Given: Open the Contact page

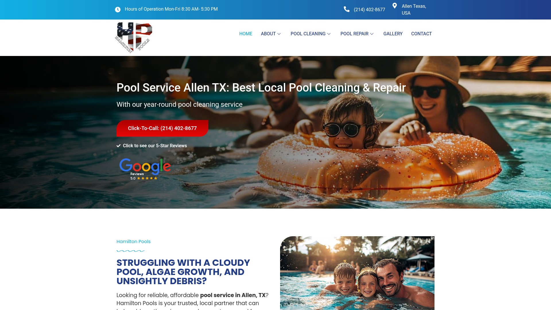Looking at the screenshot, I should [421, 34].
